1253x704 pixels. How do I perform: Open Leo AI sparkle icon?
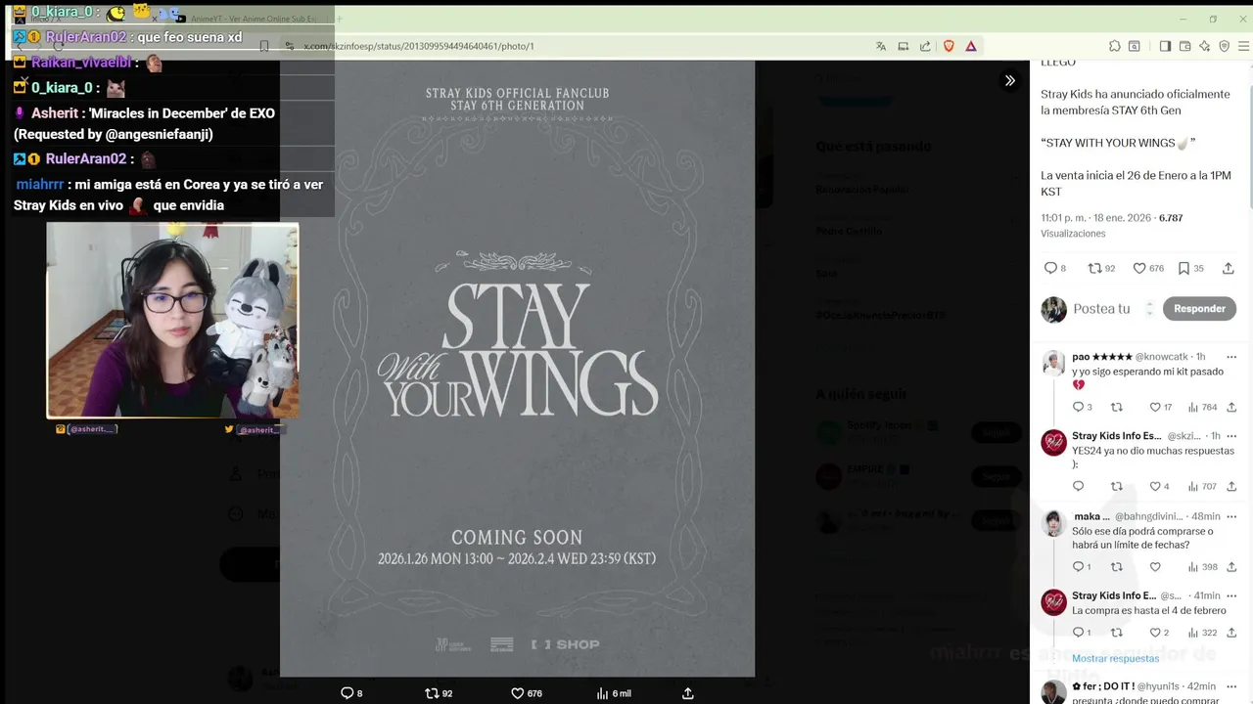(1204, 46)
